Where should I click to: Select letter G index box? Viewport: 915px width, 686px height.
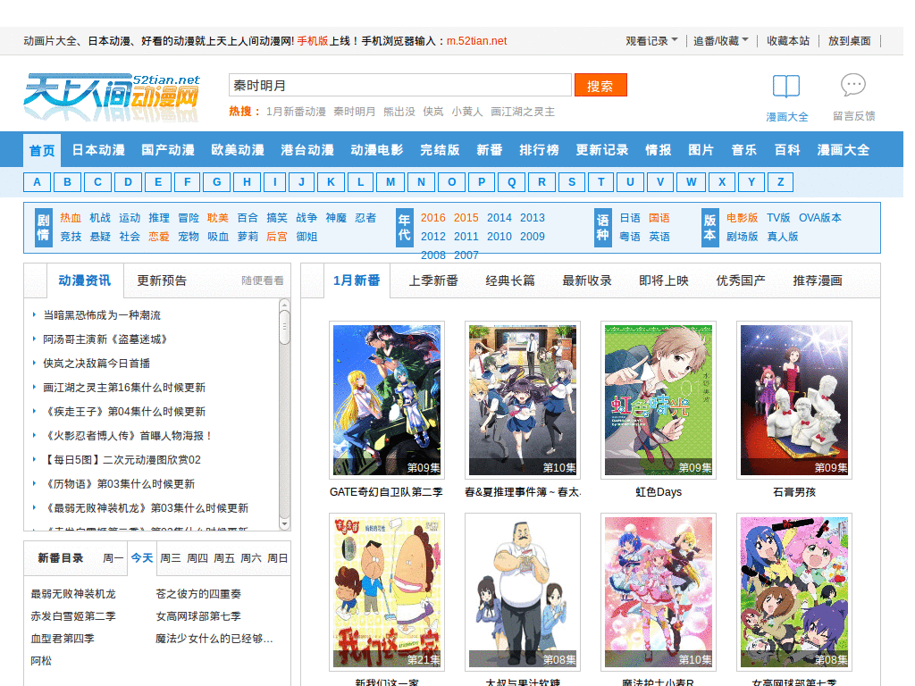tap(216, 182)
